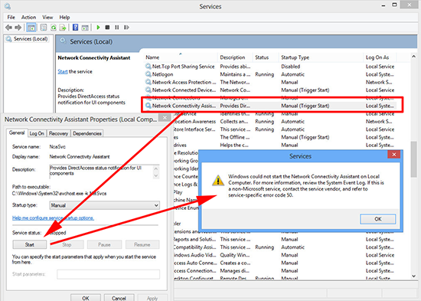Viewport: 421px width, 301px height.
Task: Switch to the General tab
Action: (17, 133)
